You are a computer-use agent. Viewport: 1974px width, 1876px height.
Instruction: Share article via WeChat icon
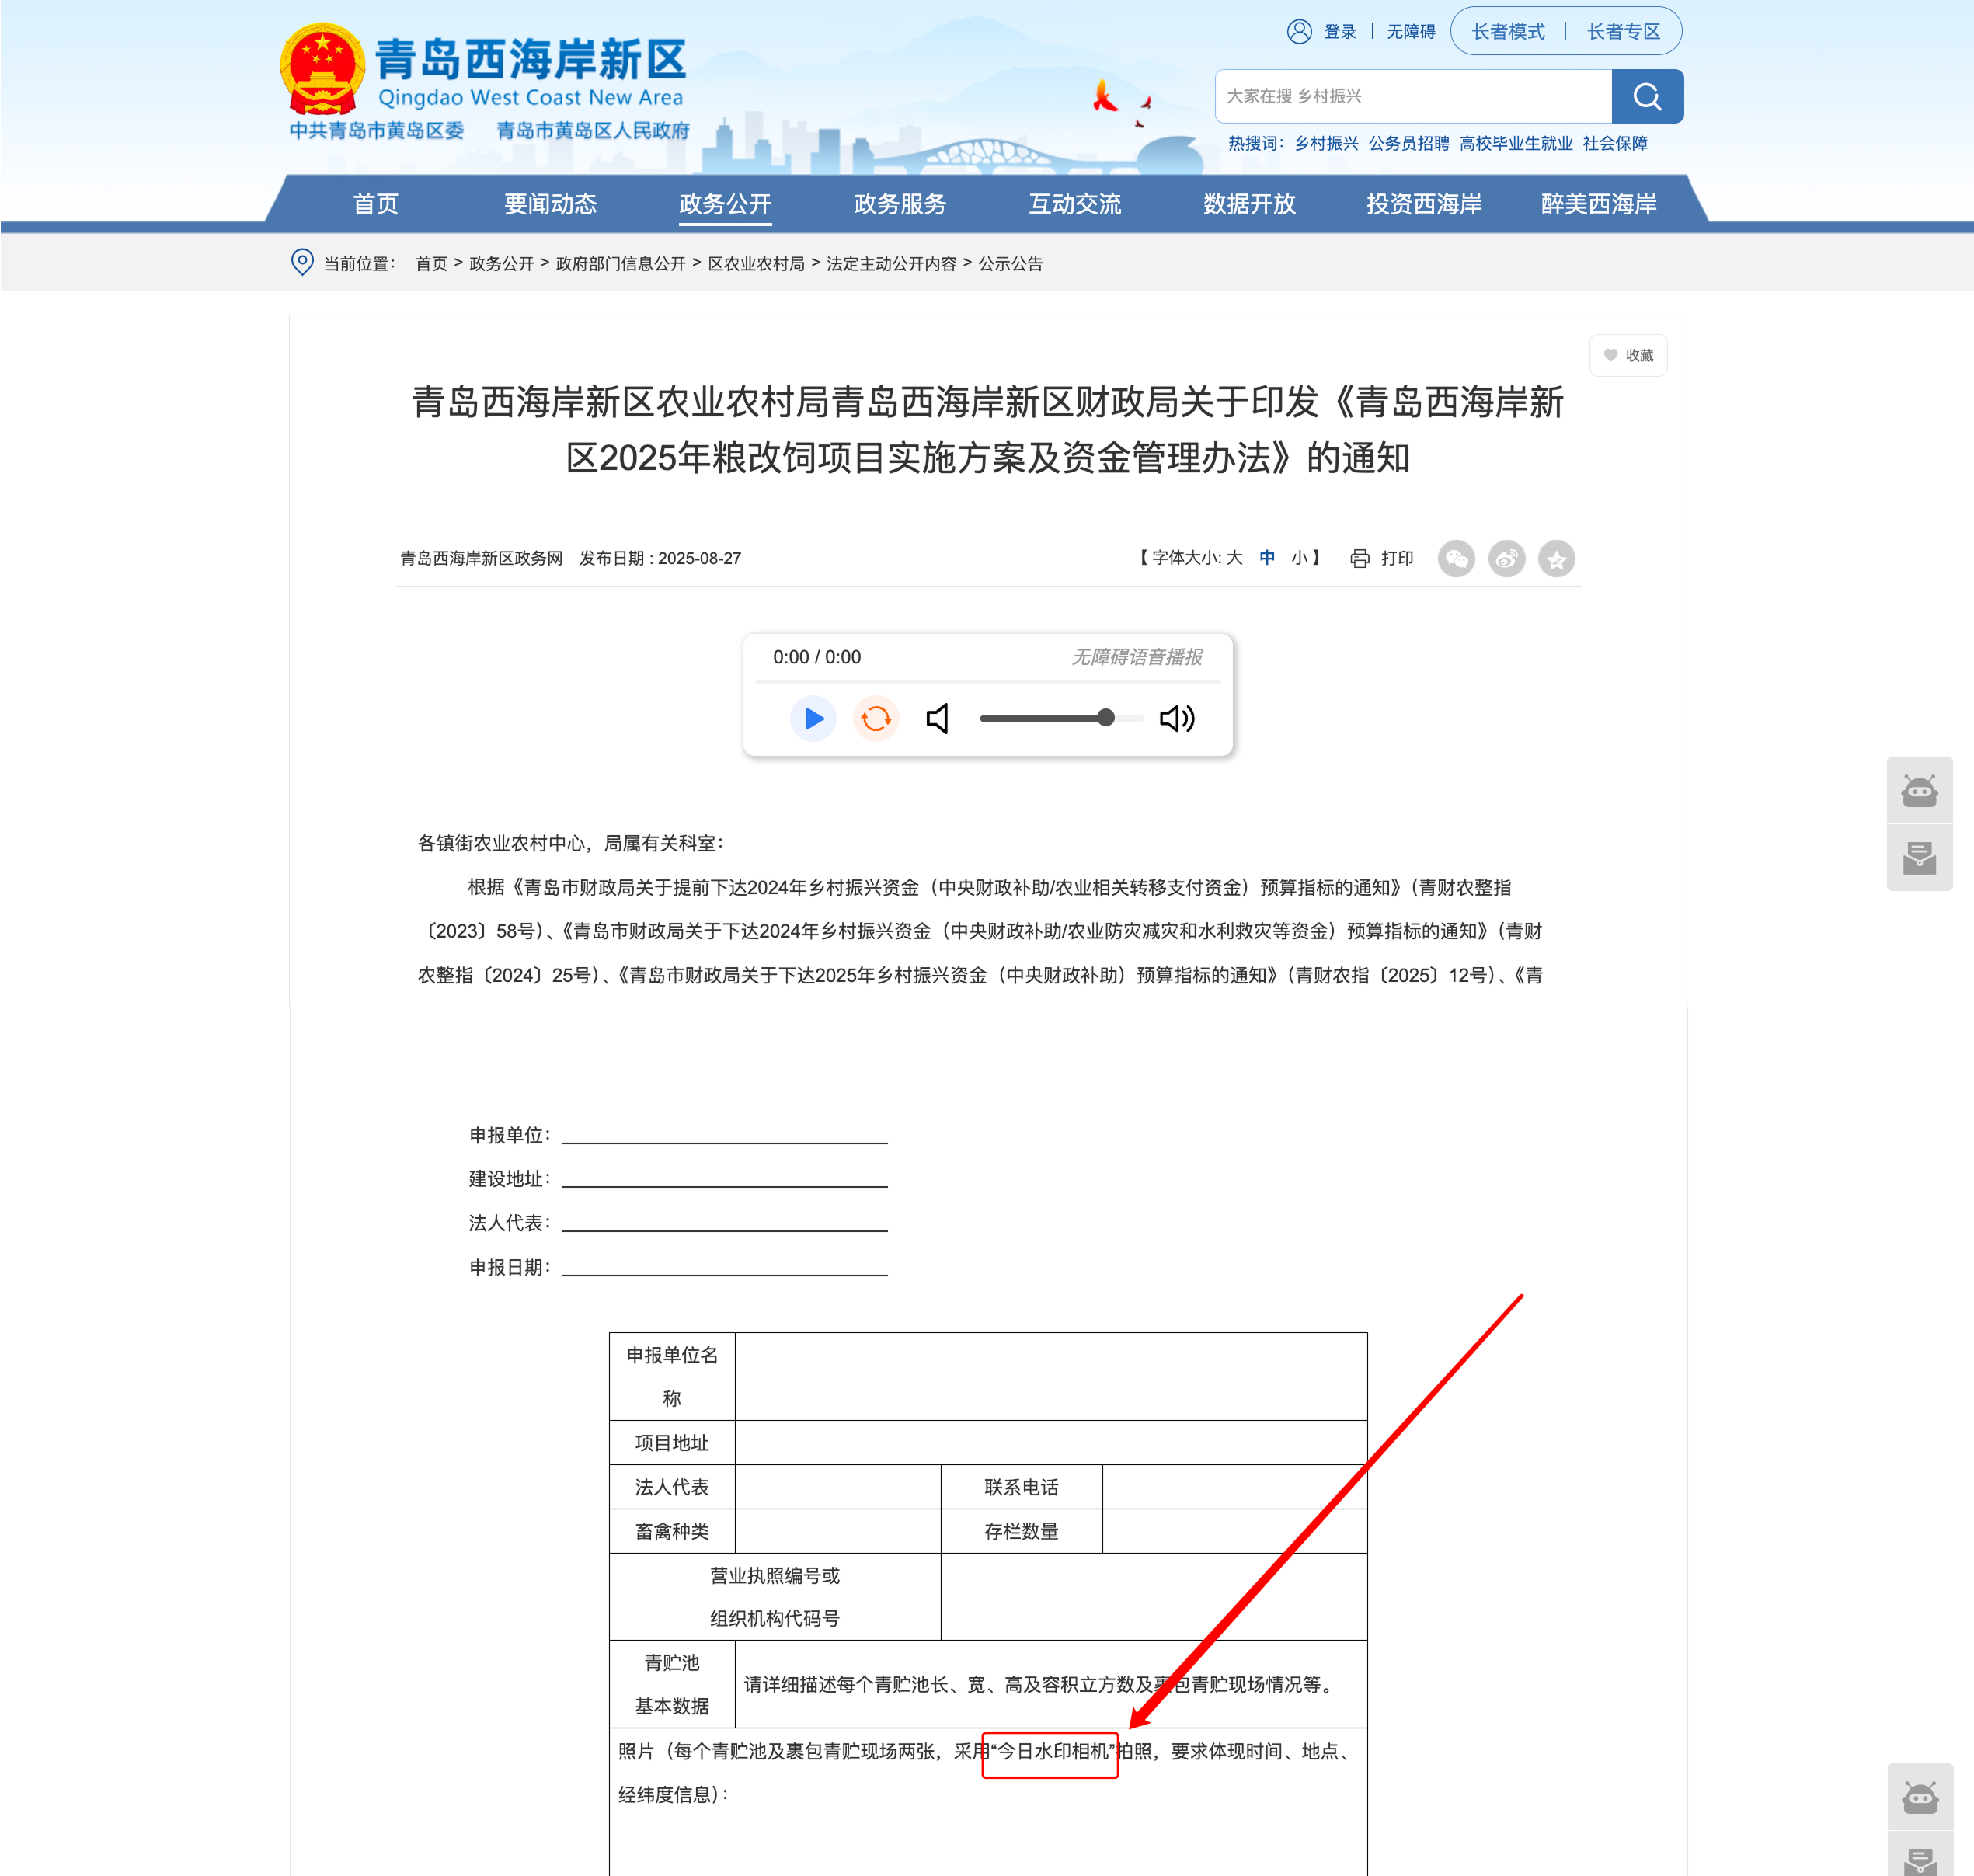(x=1456, y=558)
